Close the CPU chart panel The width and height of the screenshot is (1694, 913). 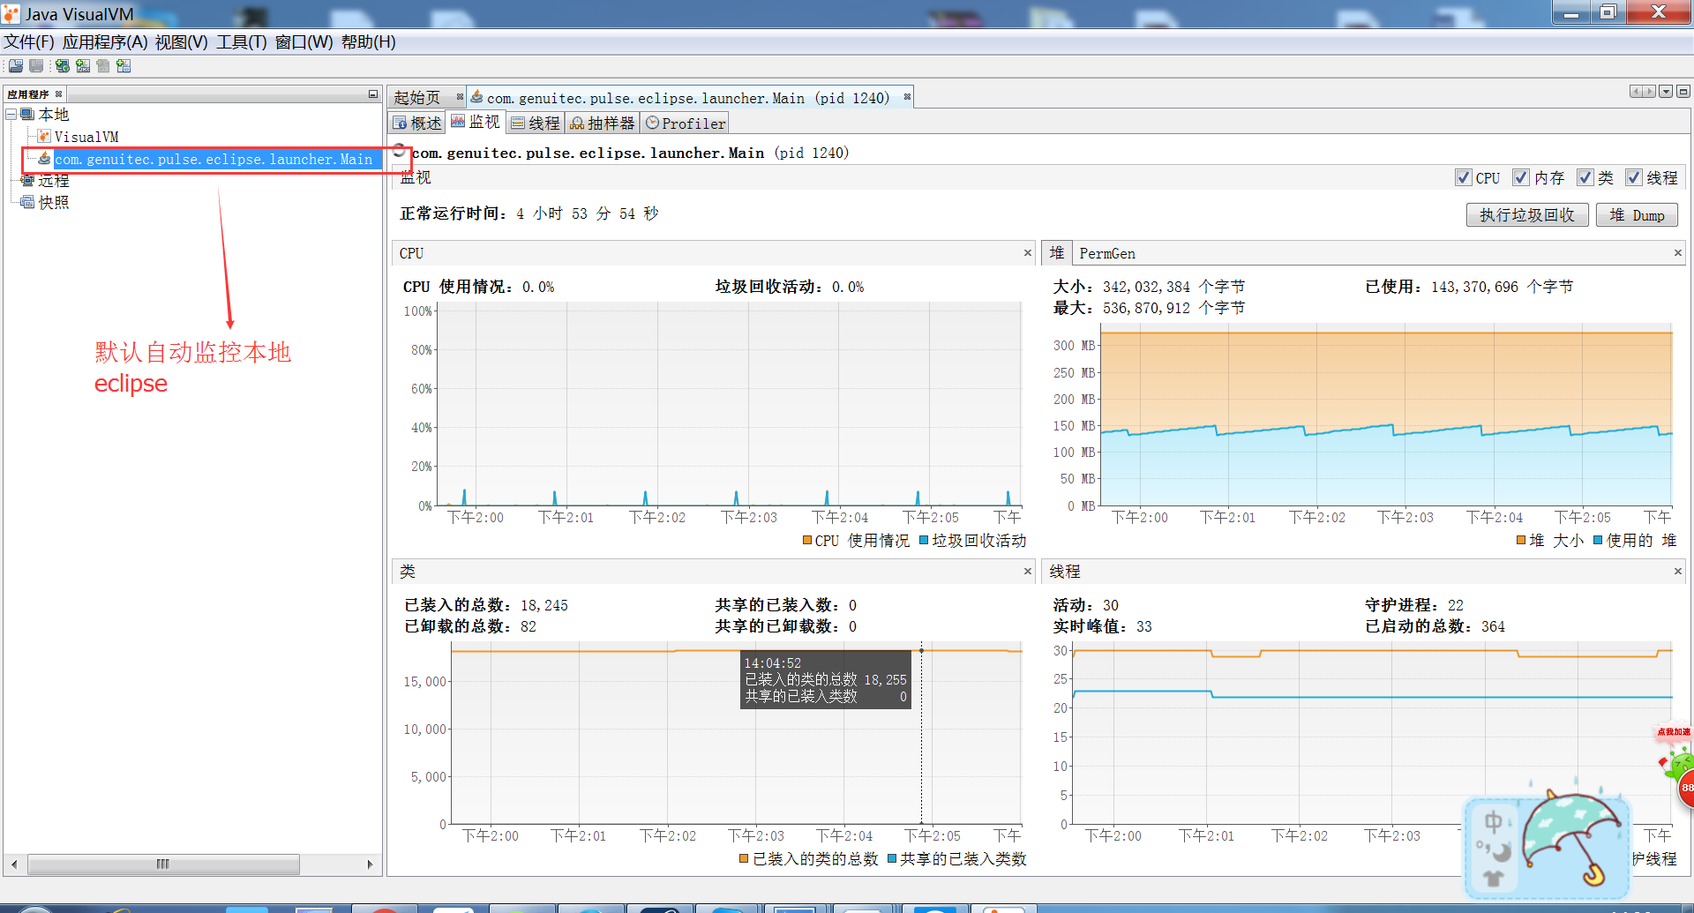[x=1028, y=253]
